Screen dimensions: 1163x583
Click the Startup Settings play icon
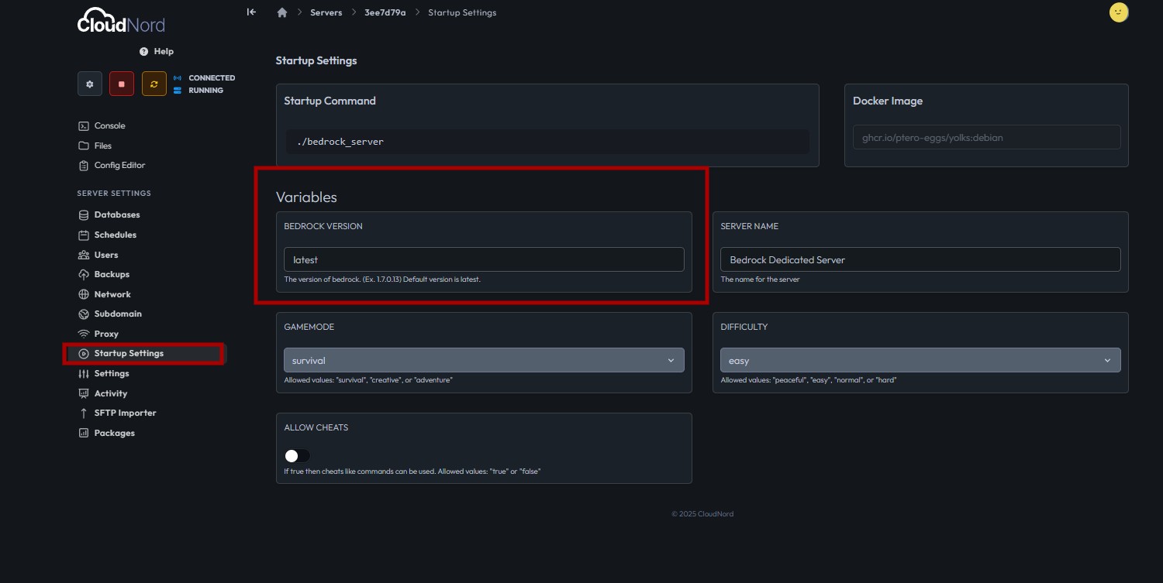[84, 353]
